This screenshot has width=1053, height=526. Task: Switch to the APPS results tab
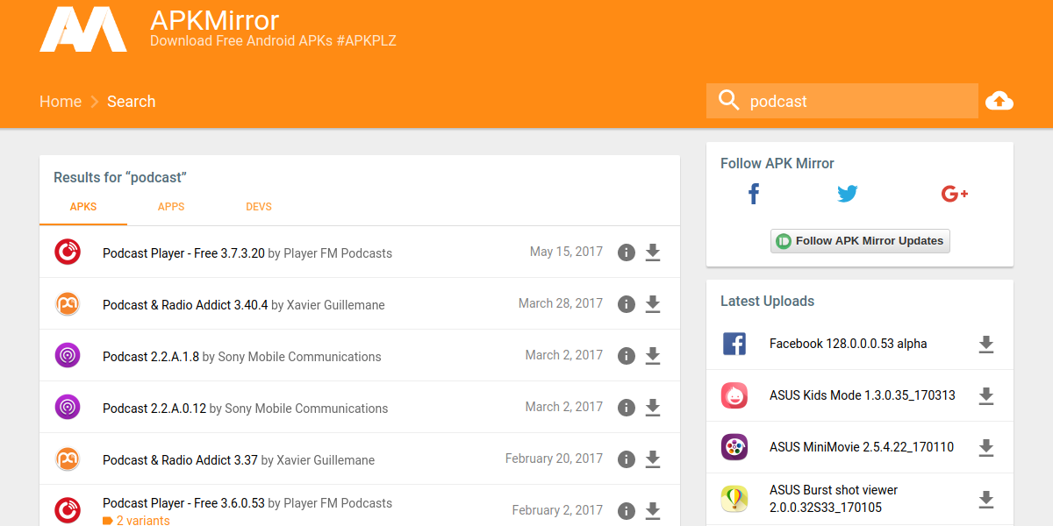(171, 207)
